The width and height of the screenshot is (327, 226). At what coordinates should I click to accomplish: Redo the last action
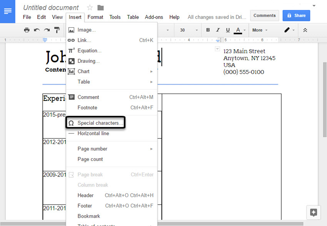(x=47, y=30)
